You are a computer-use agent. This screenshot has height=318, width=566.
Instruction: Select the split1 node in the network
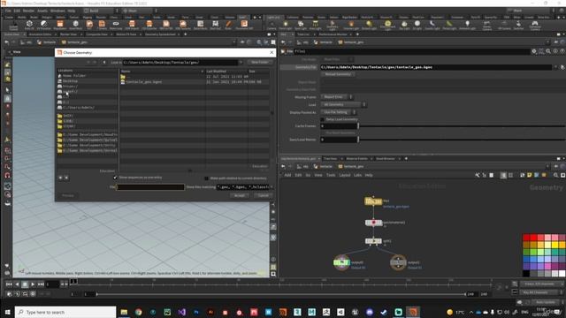click(373, 241)
